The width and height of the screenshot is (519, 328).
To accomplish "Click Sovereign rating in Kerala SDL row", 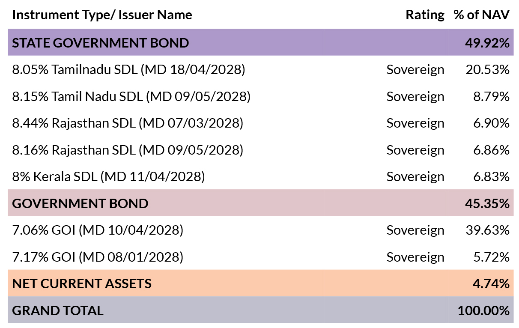I will click(415, 177).
